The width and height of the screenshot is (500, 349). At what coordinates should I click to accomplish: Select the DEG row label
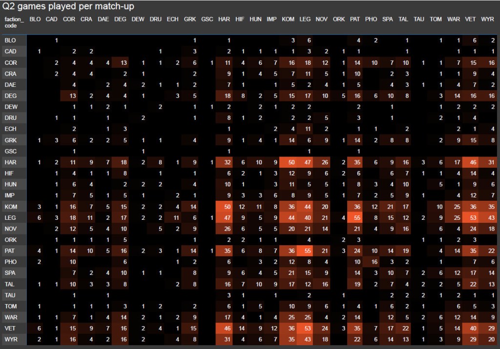[x=10, y=96]
